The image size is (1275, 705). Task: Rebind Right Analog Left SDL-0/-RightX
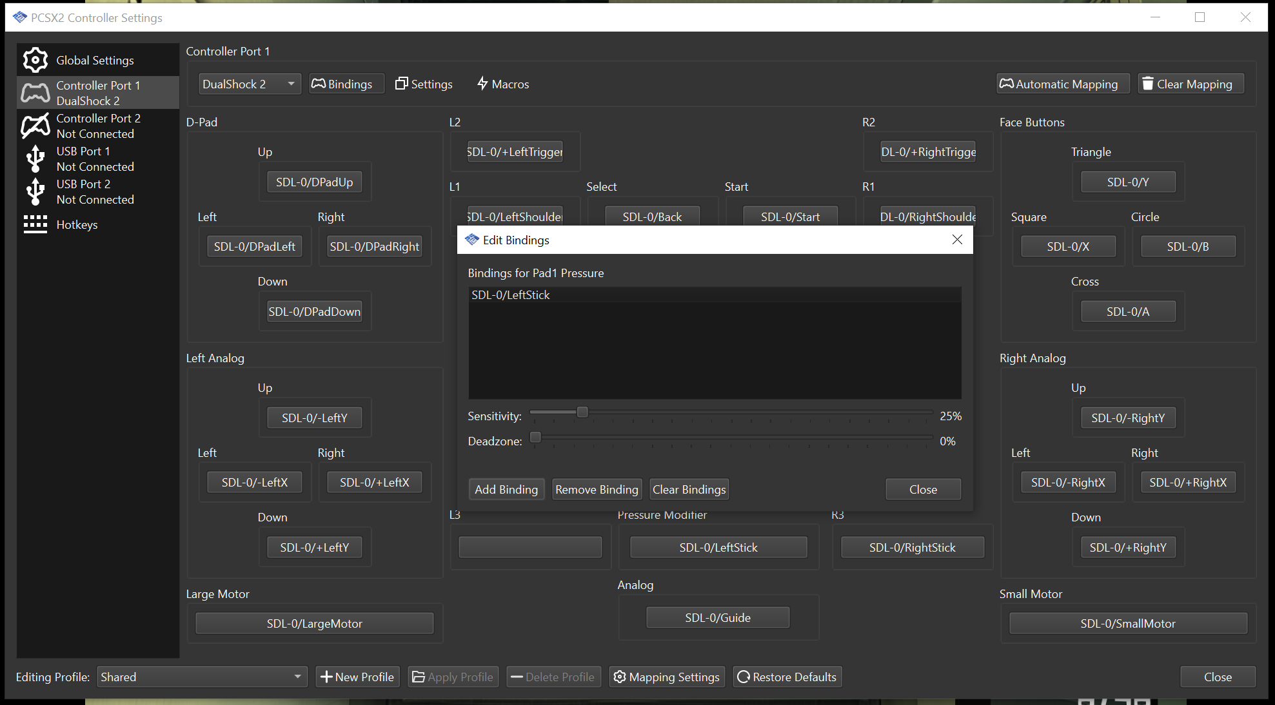pyautogui.click(x=1068, y=482)
